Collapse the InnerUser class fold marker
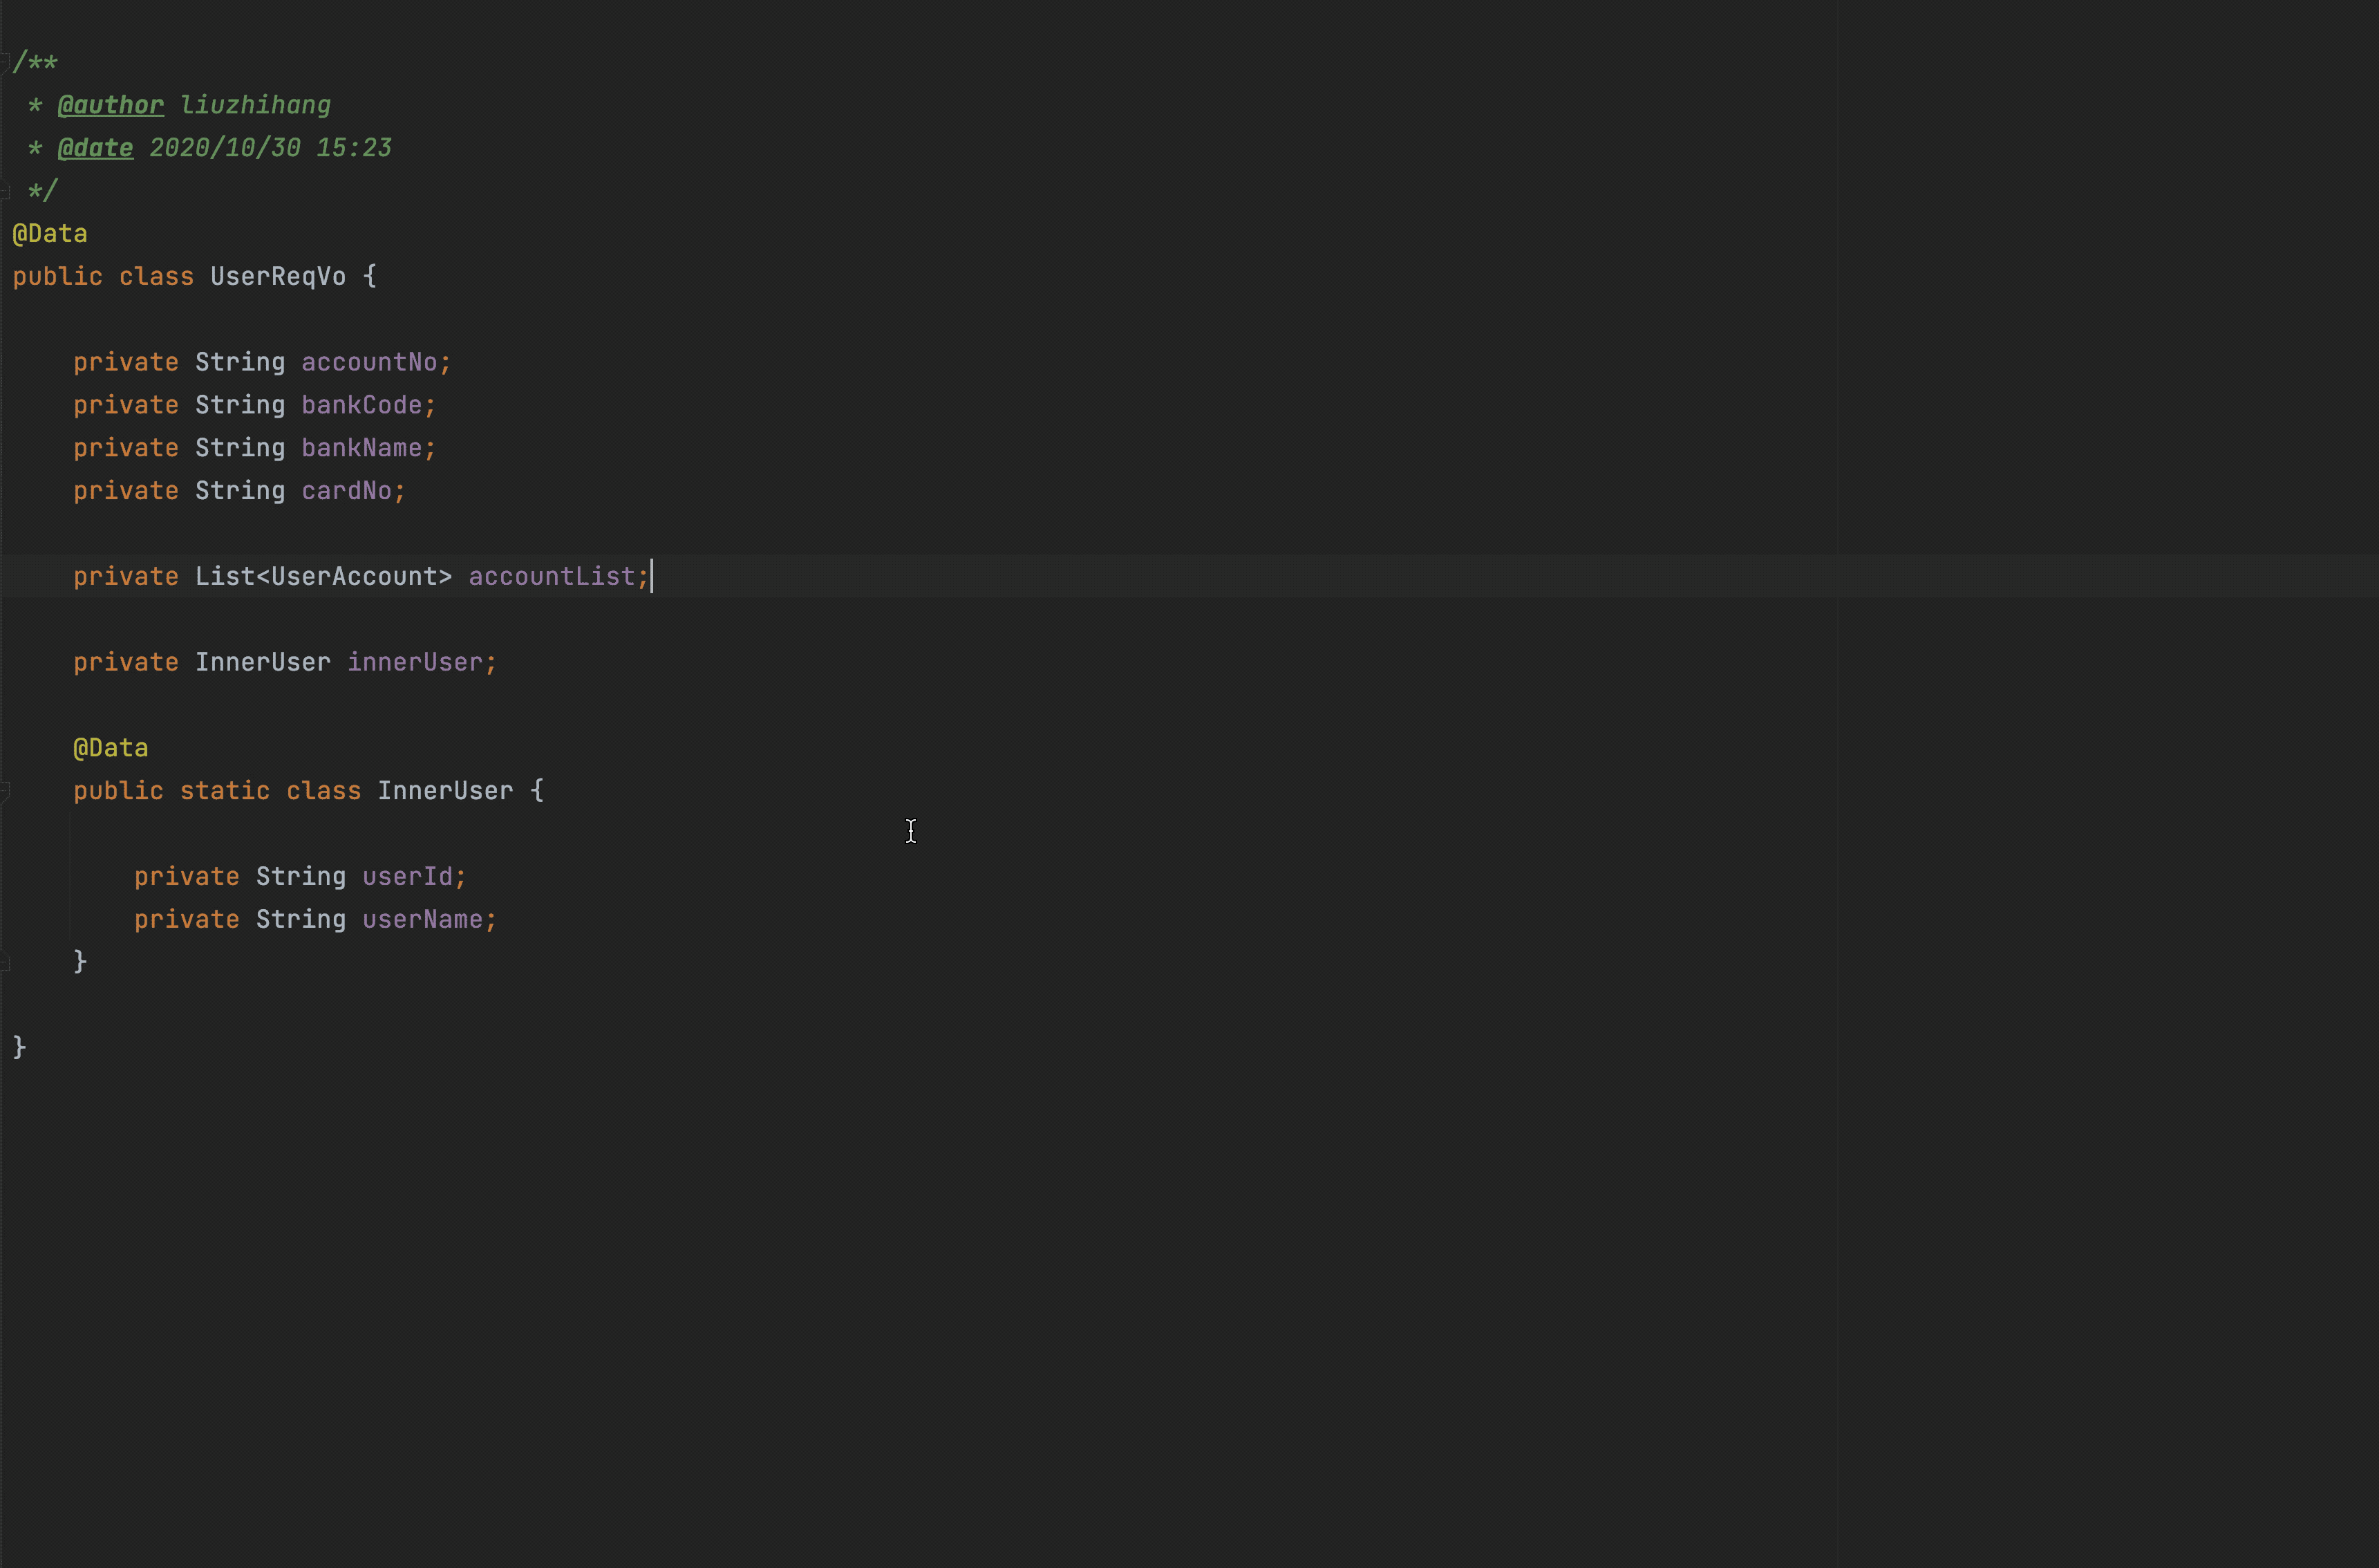 5,791
